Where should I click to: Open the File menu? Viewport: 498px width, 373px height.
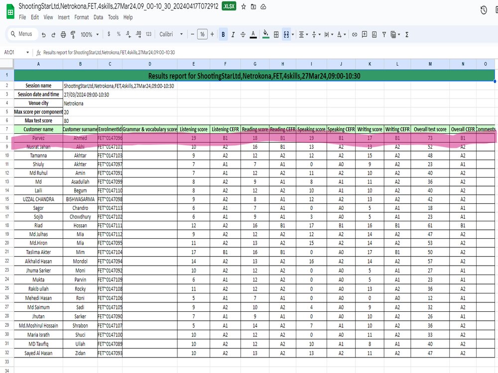22,17
